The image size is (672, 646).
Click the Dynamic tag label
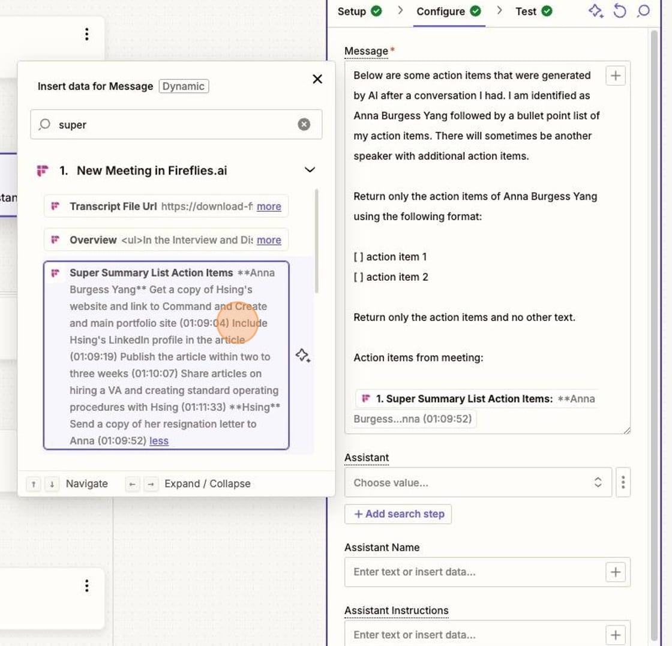point(184,86)
